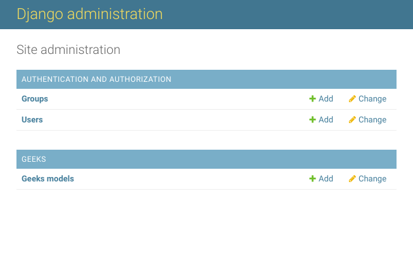
Task: Click the pencil icon in Groups row
Action: pos(352,98)
